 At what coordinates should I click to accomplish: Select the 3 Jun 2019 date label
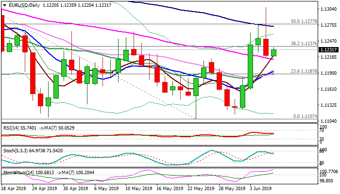point(260,188)
